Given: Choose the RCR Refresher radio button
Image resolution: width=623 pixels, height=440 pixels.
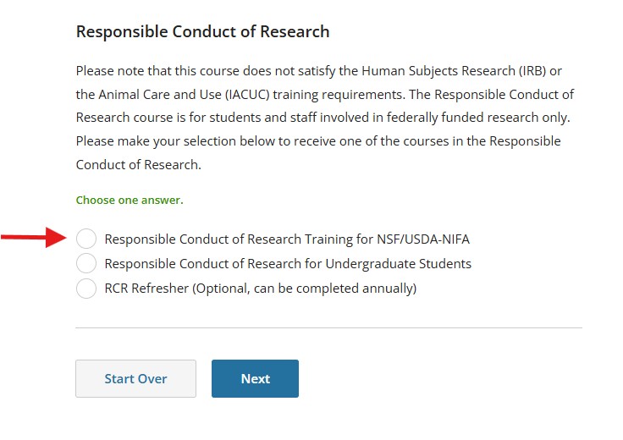Looking at the screenshot, I should (x=86, y=289).
